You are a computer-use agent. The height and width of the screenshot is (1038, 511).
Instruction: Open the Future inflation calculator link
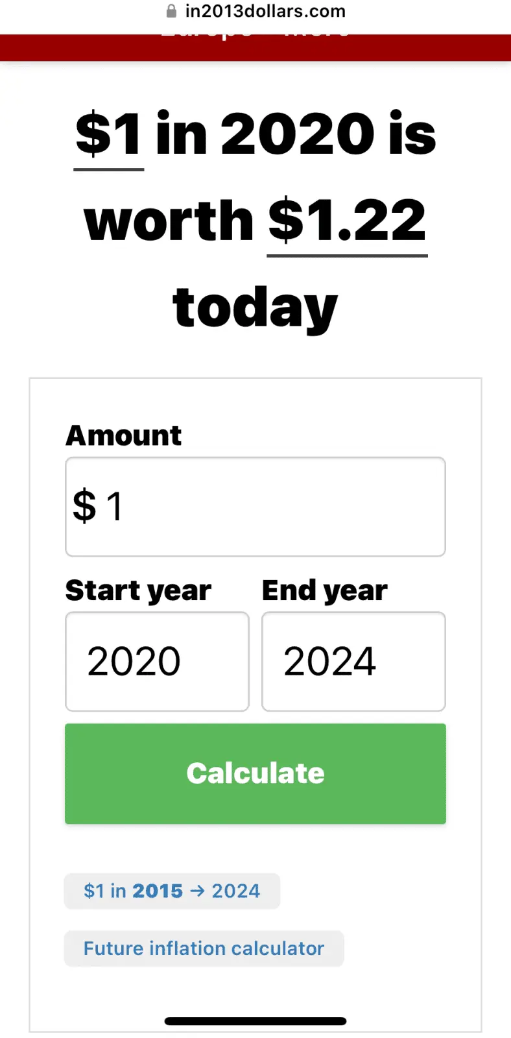pos(204,948)
